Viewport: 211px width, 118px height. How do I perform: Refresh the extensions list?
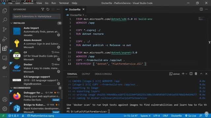pos(48,10)
